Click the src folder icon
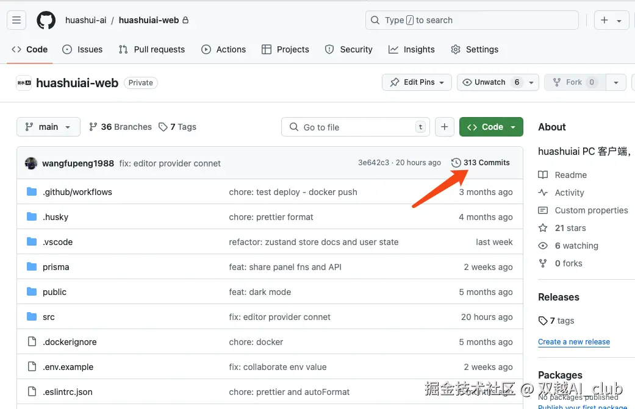The height and width of the screenshot is (409, 635). [x=32, y=317]
